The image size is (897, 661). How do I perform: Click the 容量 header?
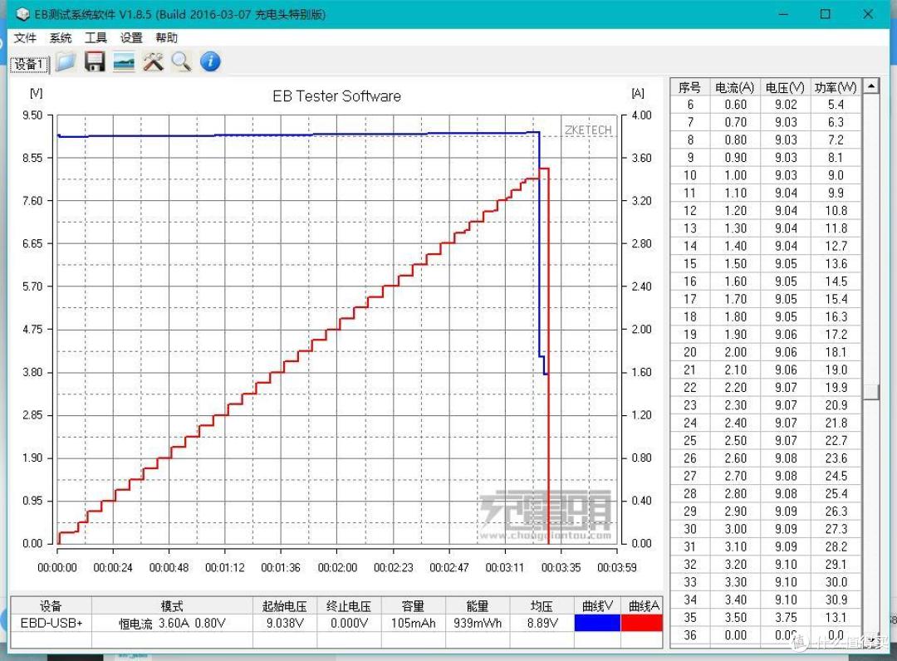pyautogui.click(x=413, y=605)
